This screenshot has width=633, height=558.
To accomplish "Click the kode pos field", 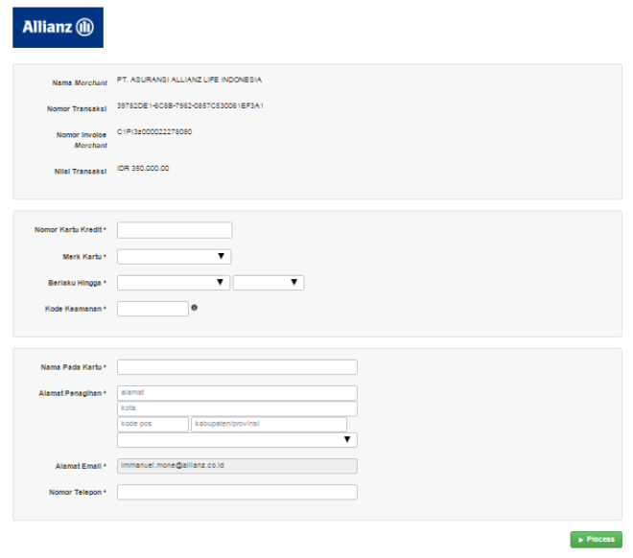I will (x=152, y=424).
